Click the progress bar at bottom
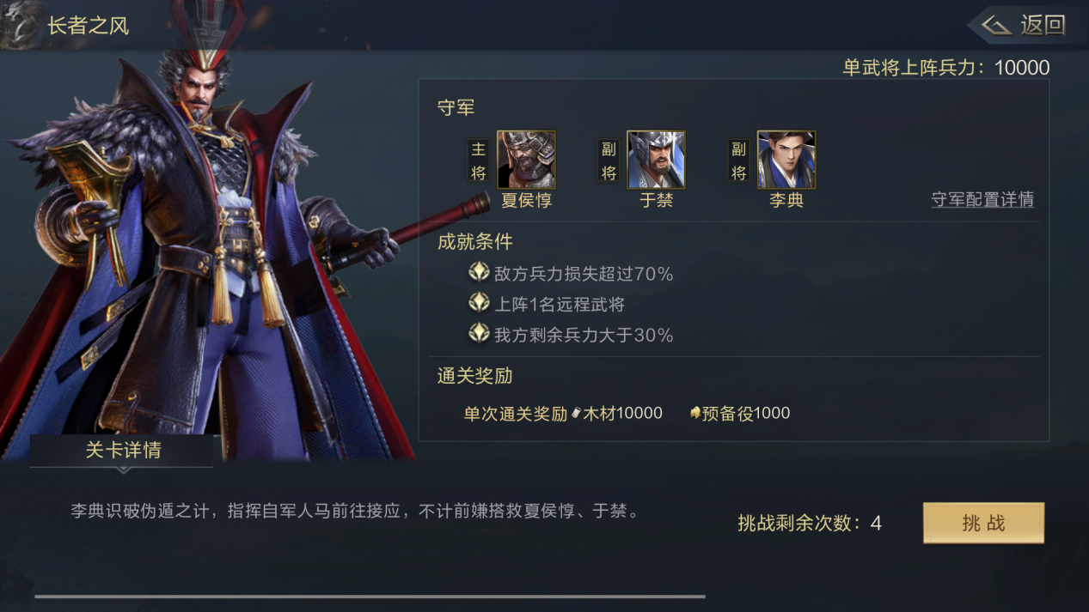The height and width of the screenshot is (612, 1089). (x=370, y=596)
